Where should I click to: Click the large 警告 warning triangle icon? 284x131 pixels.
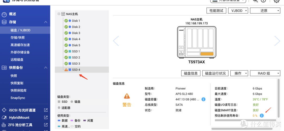click(127, 96)
